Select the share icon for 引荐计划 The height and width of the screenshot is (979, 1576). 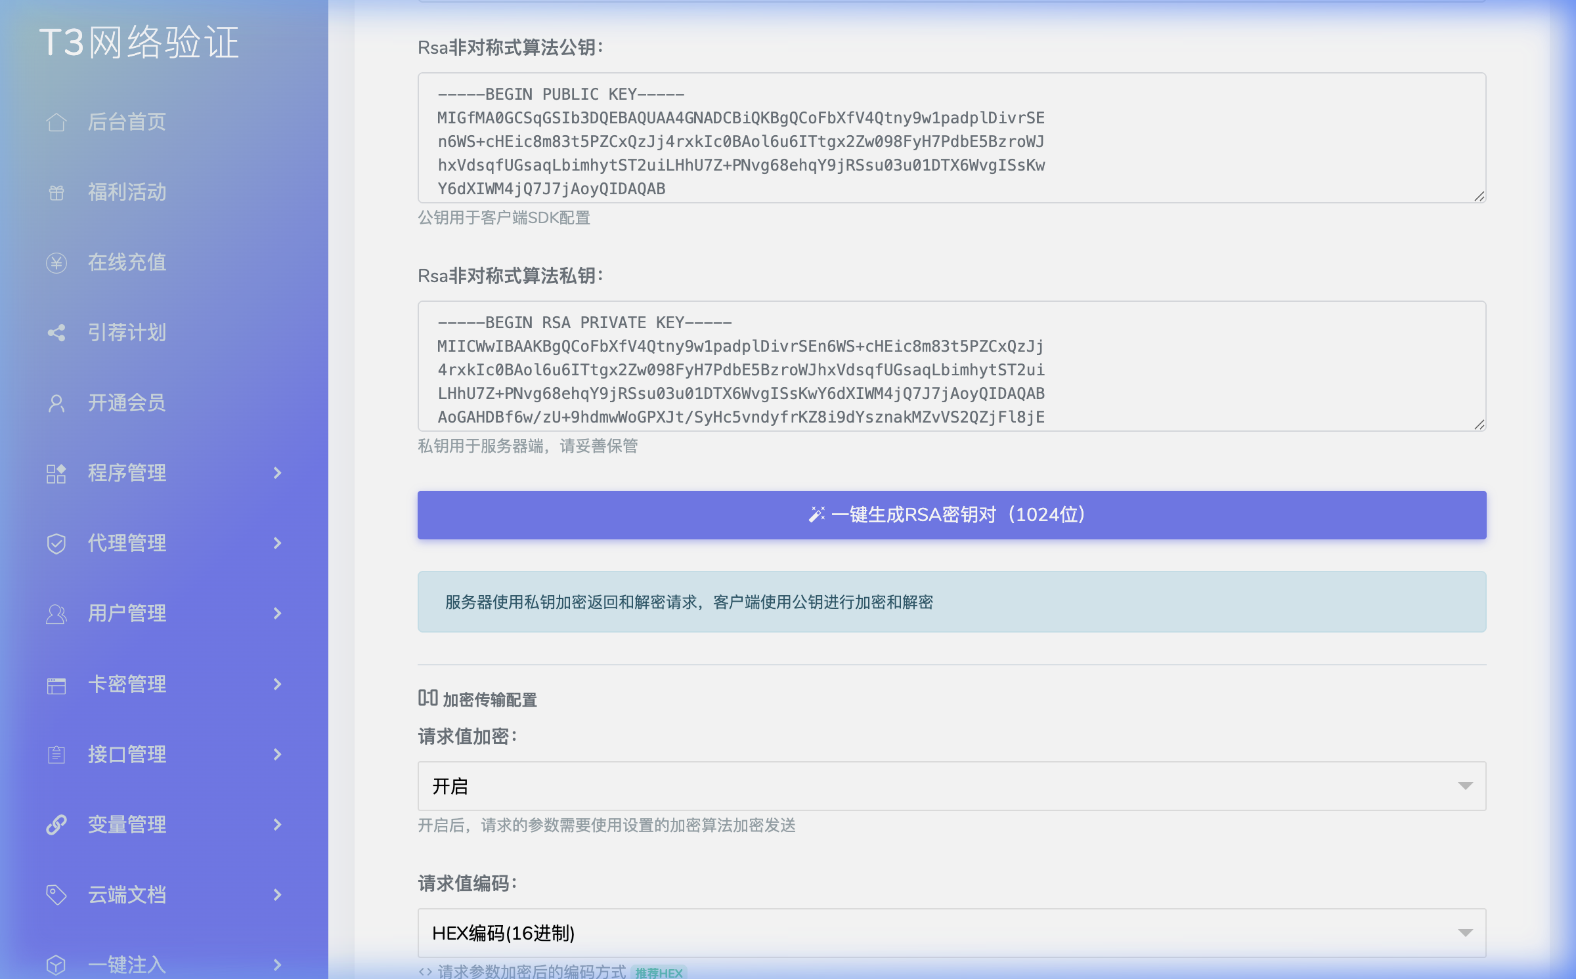pos(56,333)
